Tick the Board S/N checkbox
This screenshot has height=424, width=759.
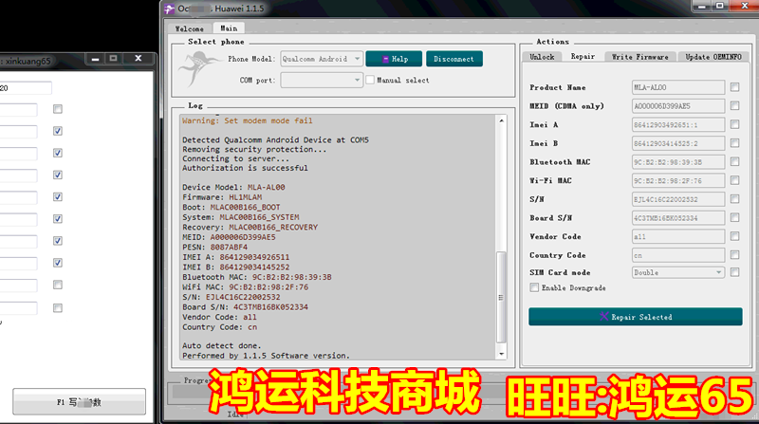(734, 218)
